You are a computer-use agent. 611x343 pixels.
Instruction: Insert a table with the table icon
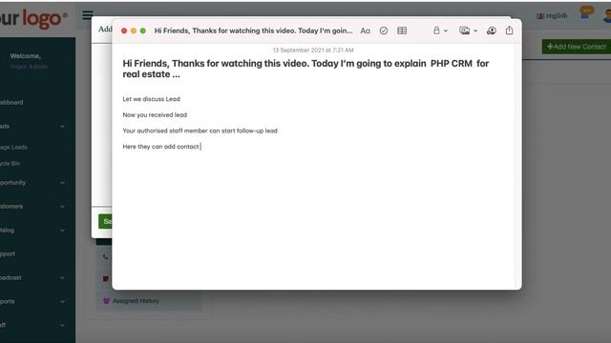pos(402,30)
